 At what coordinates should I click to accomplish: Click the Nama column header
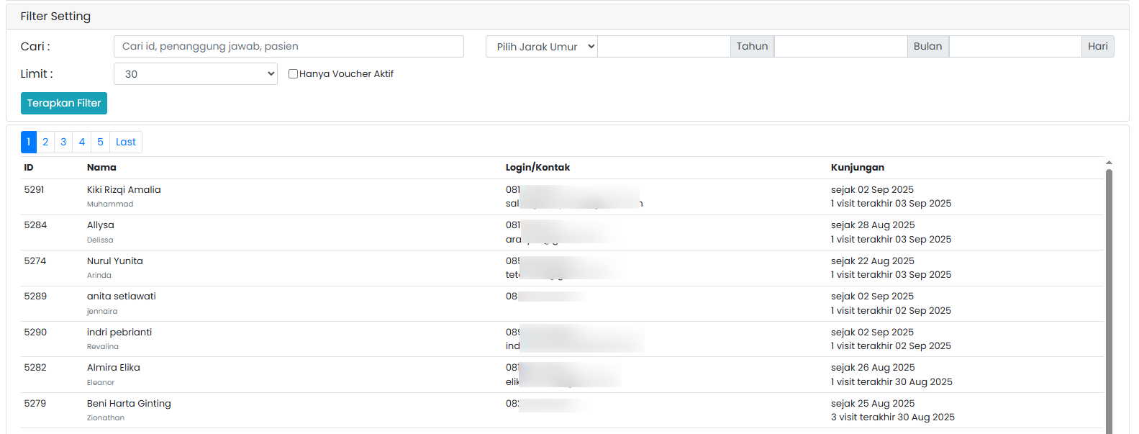tap(101, 167)
